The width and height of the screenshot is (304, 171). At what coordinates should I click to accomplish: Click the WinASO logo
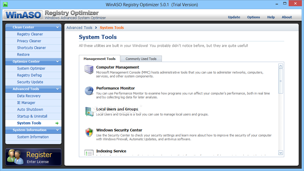pyautogui.click(x=23, y=15)
